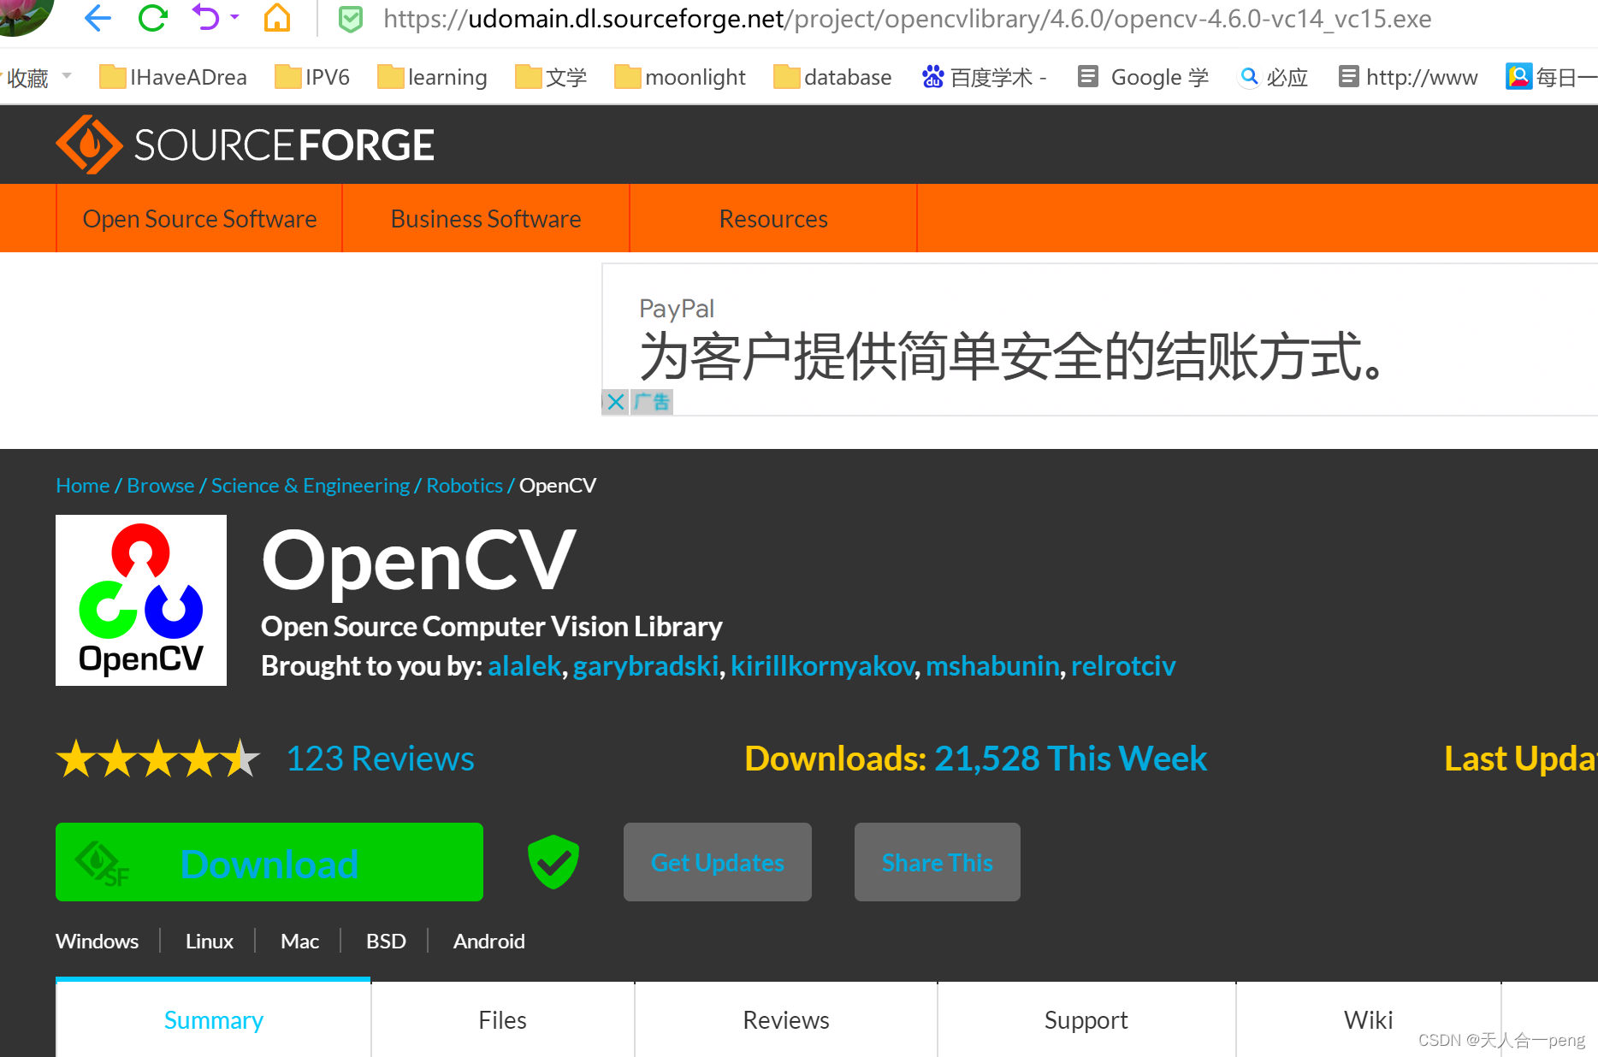Click the green security shield in the address bar
1598x1057 pixels.
[351, 19]
